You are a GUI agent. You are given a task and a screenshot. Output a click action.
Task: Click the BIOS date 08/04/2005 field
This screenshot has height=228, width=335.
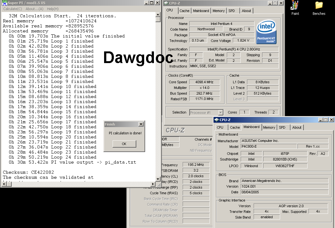[x=285, y=192]
